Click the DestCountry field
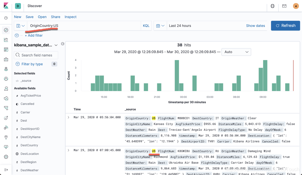Screen dimensions: 302x175 point(29,145)
